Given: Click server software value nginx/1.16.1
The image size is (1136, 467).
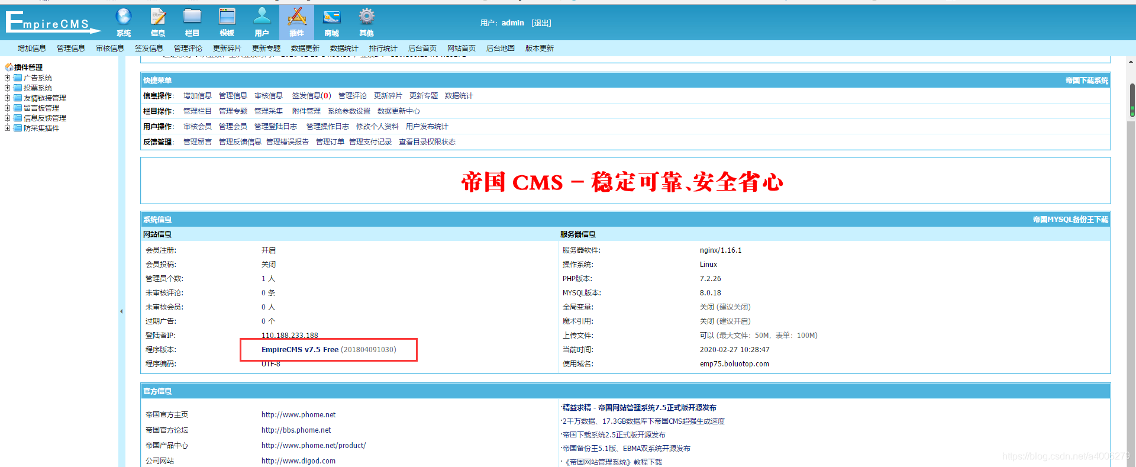Looking at the screenshot, I should [x=721, y=250].
